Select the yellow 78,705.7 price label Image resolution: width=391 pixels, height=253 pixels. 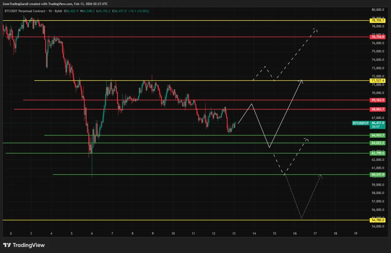377,20
